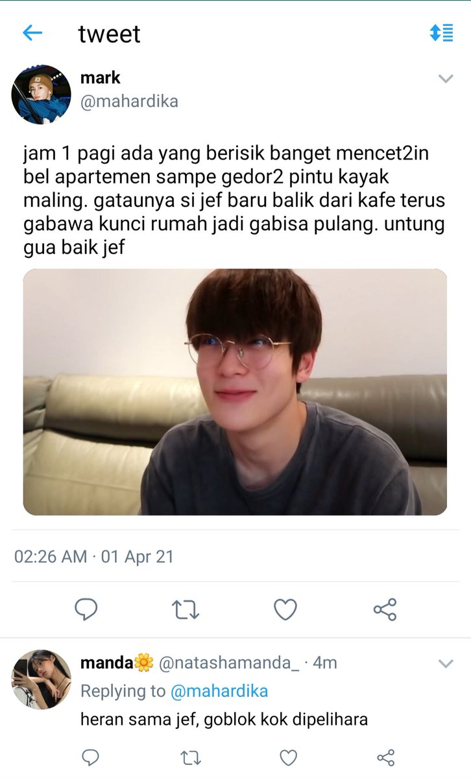
Task: Open the @mahardika mention link in reply
Action: [219, 691]
